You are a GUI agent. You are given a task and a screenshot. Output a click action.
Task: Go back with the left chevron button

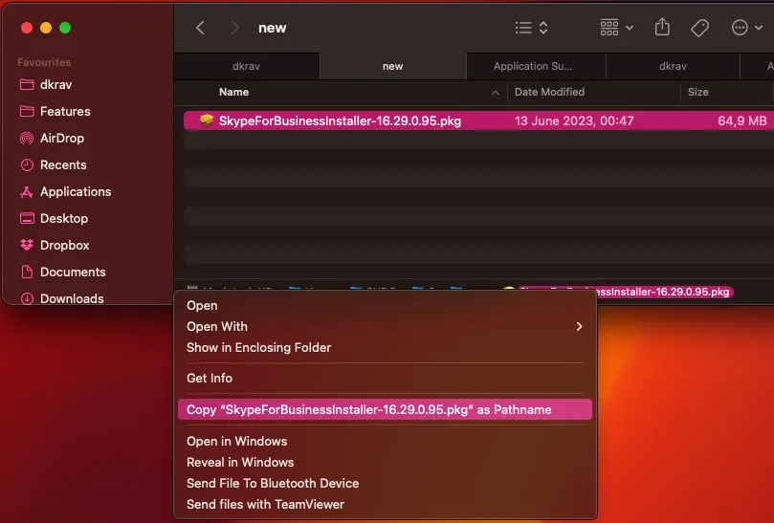(200, 28)
